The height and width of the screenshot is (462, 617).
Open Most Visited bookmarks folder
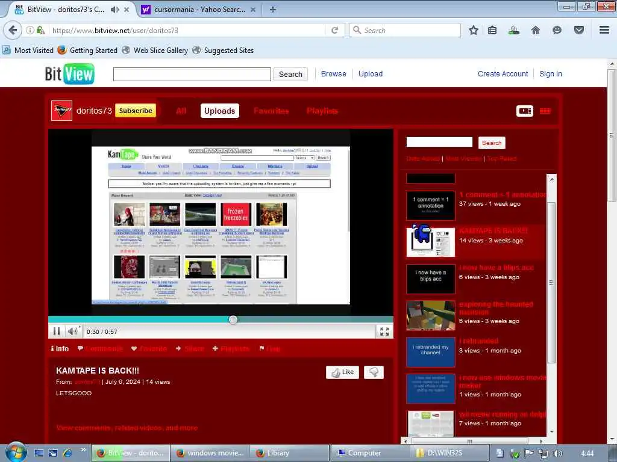coord(28,51)
